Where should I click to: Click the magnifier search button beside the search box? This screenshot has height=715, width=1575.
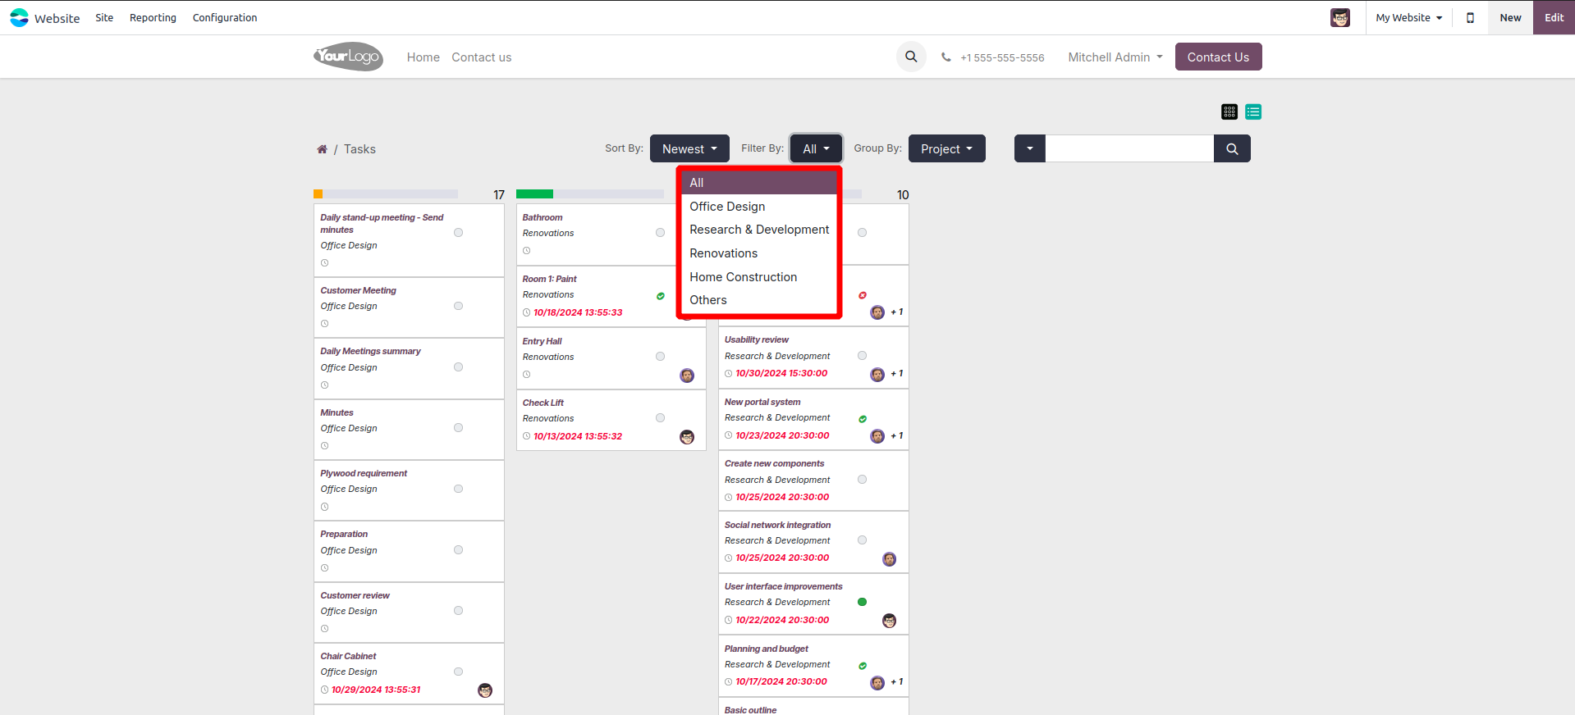(x=1232, y=148)
